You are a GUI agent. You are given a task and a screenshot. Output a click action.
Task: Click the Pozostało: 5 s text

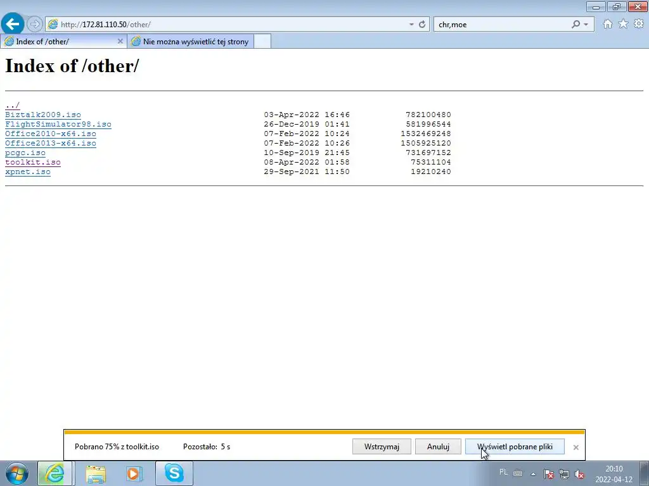click(207, 447)
